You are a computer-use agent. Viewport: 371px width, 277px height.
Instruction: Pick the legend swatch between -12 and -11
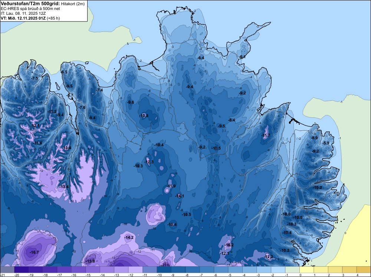coord(135,270)
